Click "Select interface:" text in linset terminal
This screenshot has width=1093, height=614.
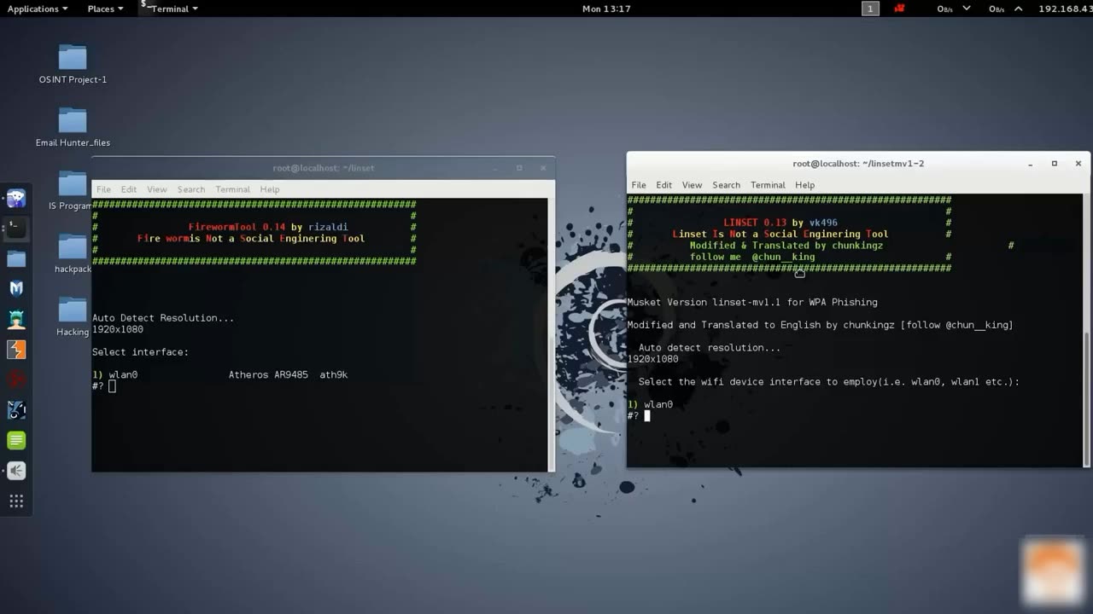pyautogui.click(x=140, y=352)
